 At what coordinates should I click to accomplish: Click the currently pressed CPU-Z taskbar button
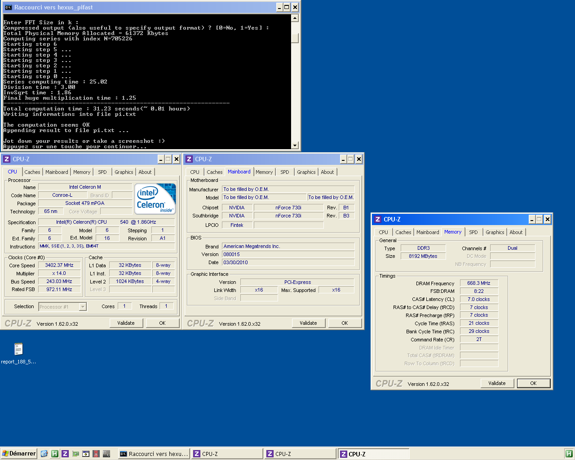click(373, 454)
